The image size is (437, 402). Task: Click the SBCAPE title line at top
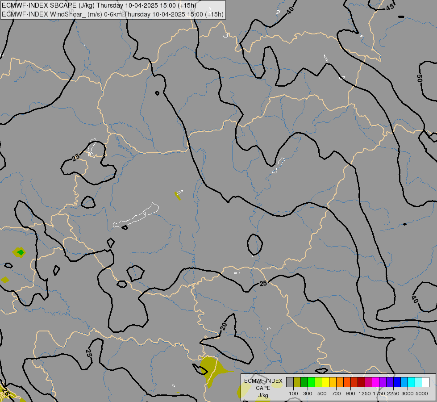pyautogui.click(x=99, y=5)
